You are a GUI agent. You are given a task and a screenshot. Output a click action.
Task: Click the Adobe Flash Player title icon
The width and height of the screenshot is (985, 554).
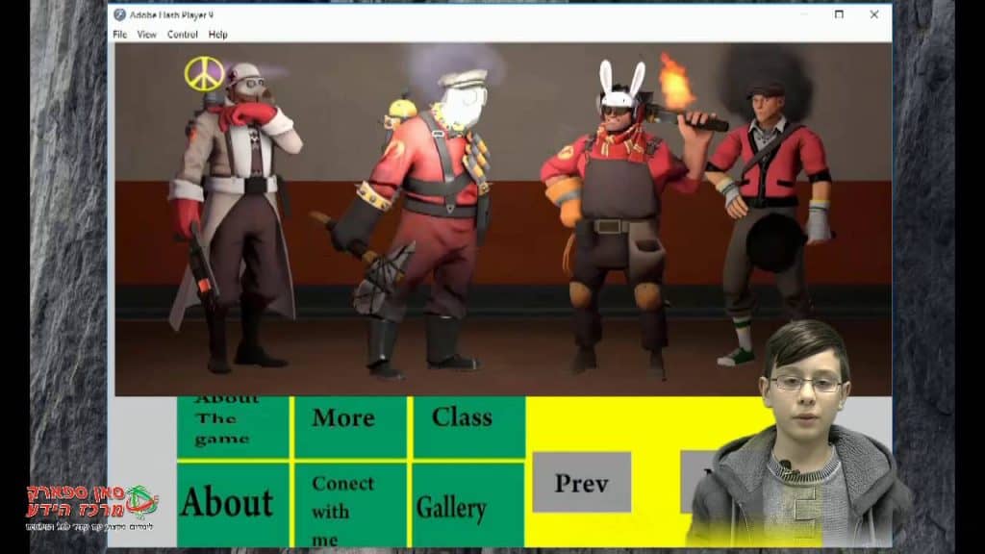(119, 14)
